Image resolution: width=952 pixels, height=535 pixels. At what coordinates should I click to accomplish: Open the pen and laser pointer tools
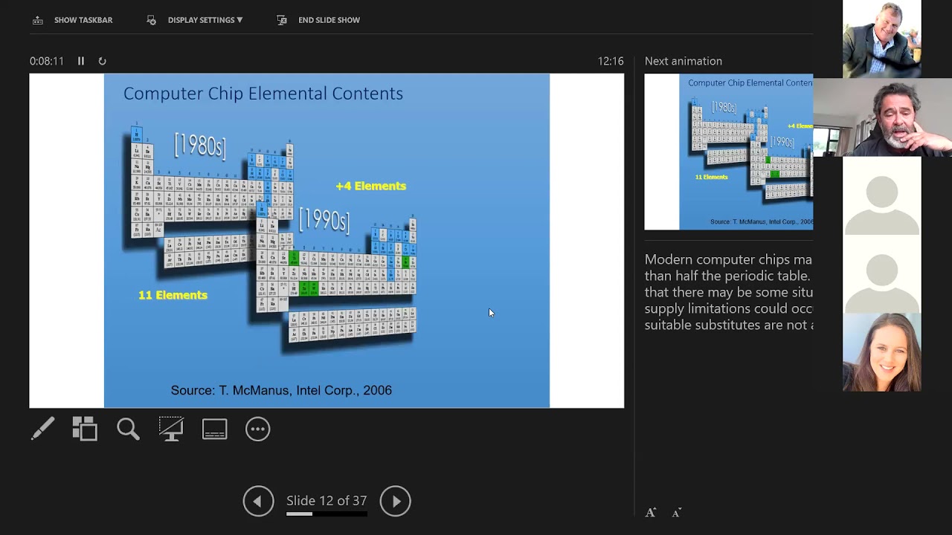click(x=43, y=429)
